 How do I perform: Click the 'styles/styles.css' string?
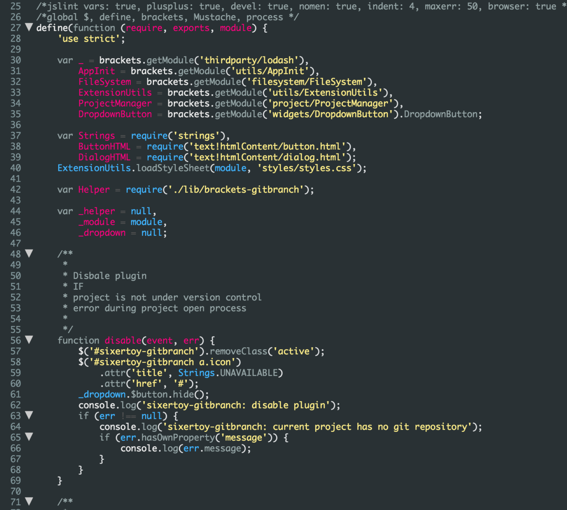click(307, 168)
